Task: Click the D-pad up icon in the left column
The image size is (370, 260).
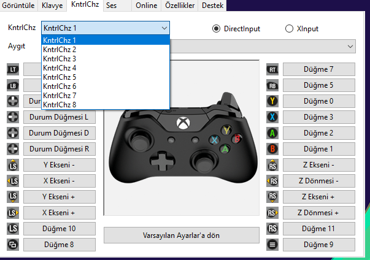Action: (13, 101)
